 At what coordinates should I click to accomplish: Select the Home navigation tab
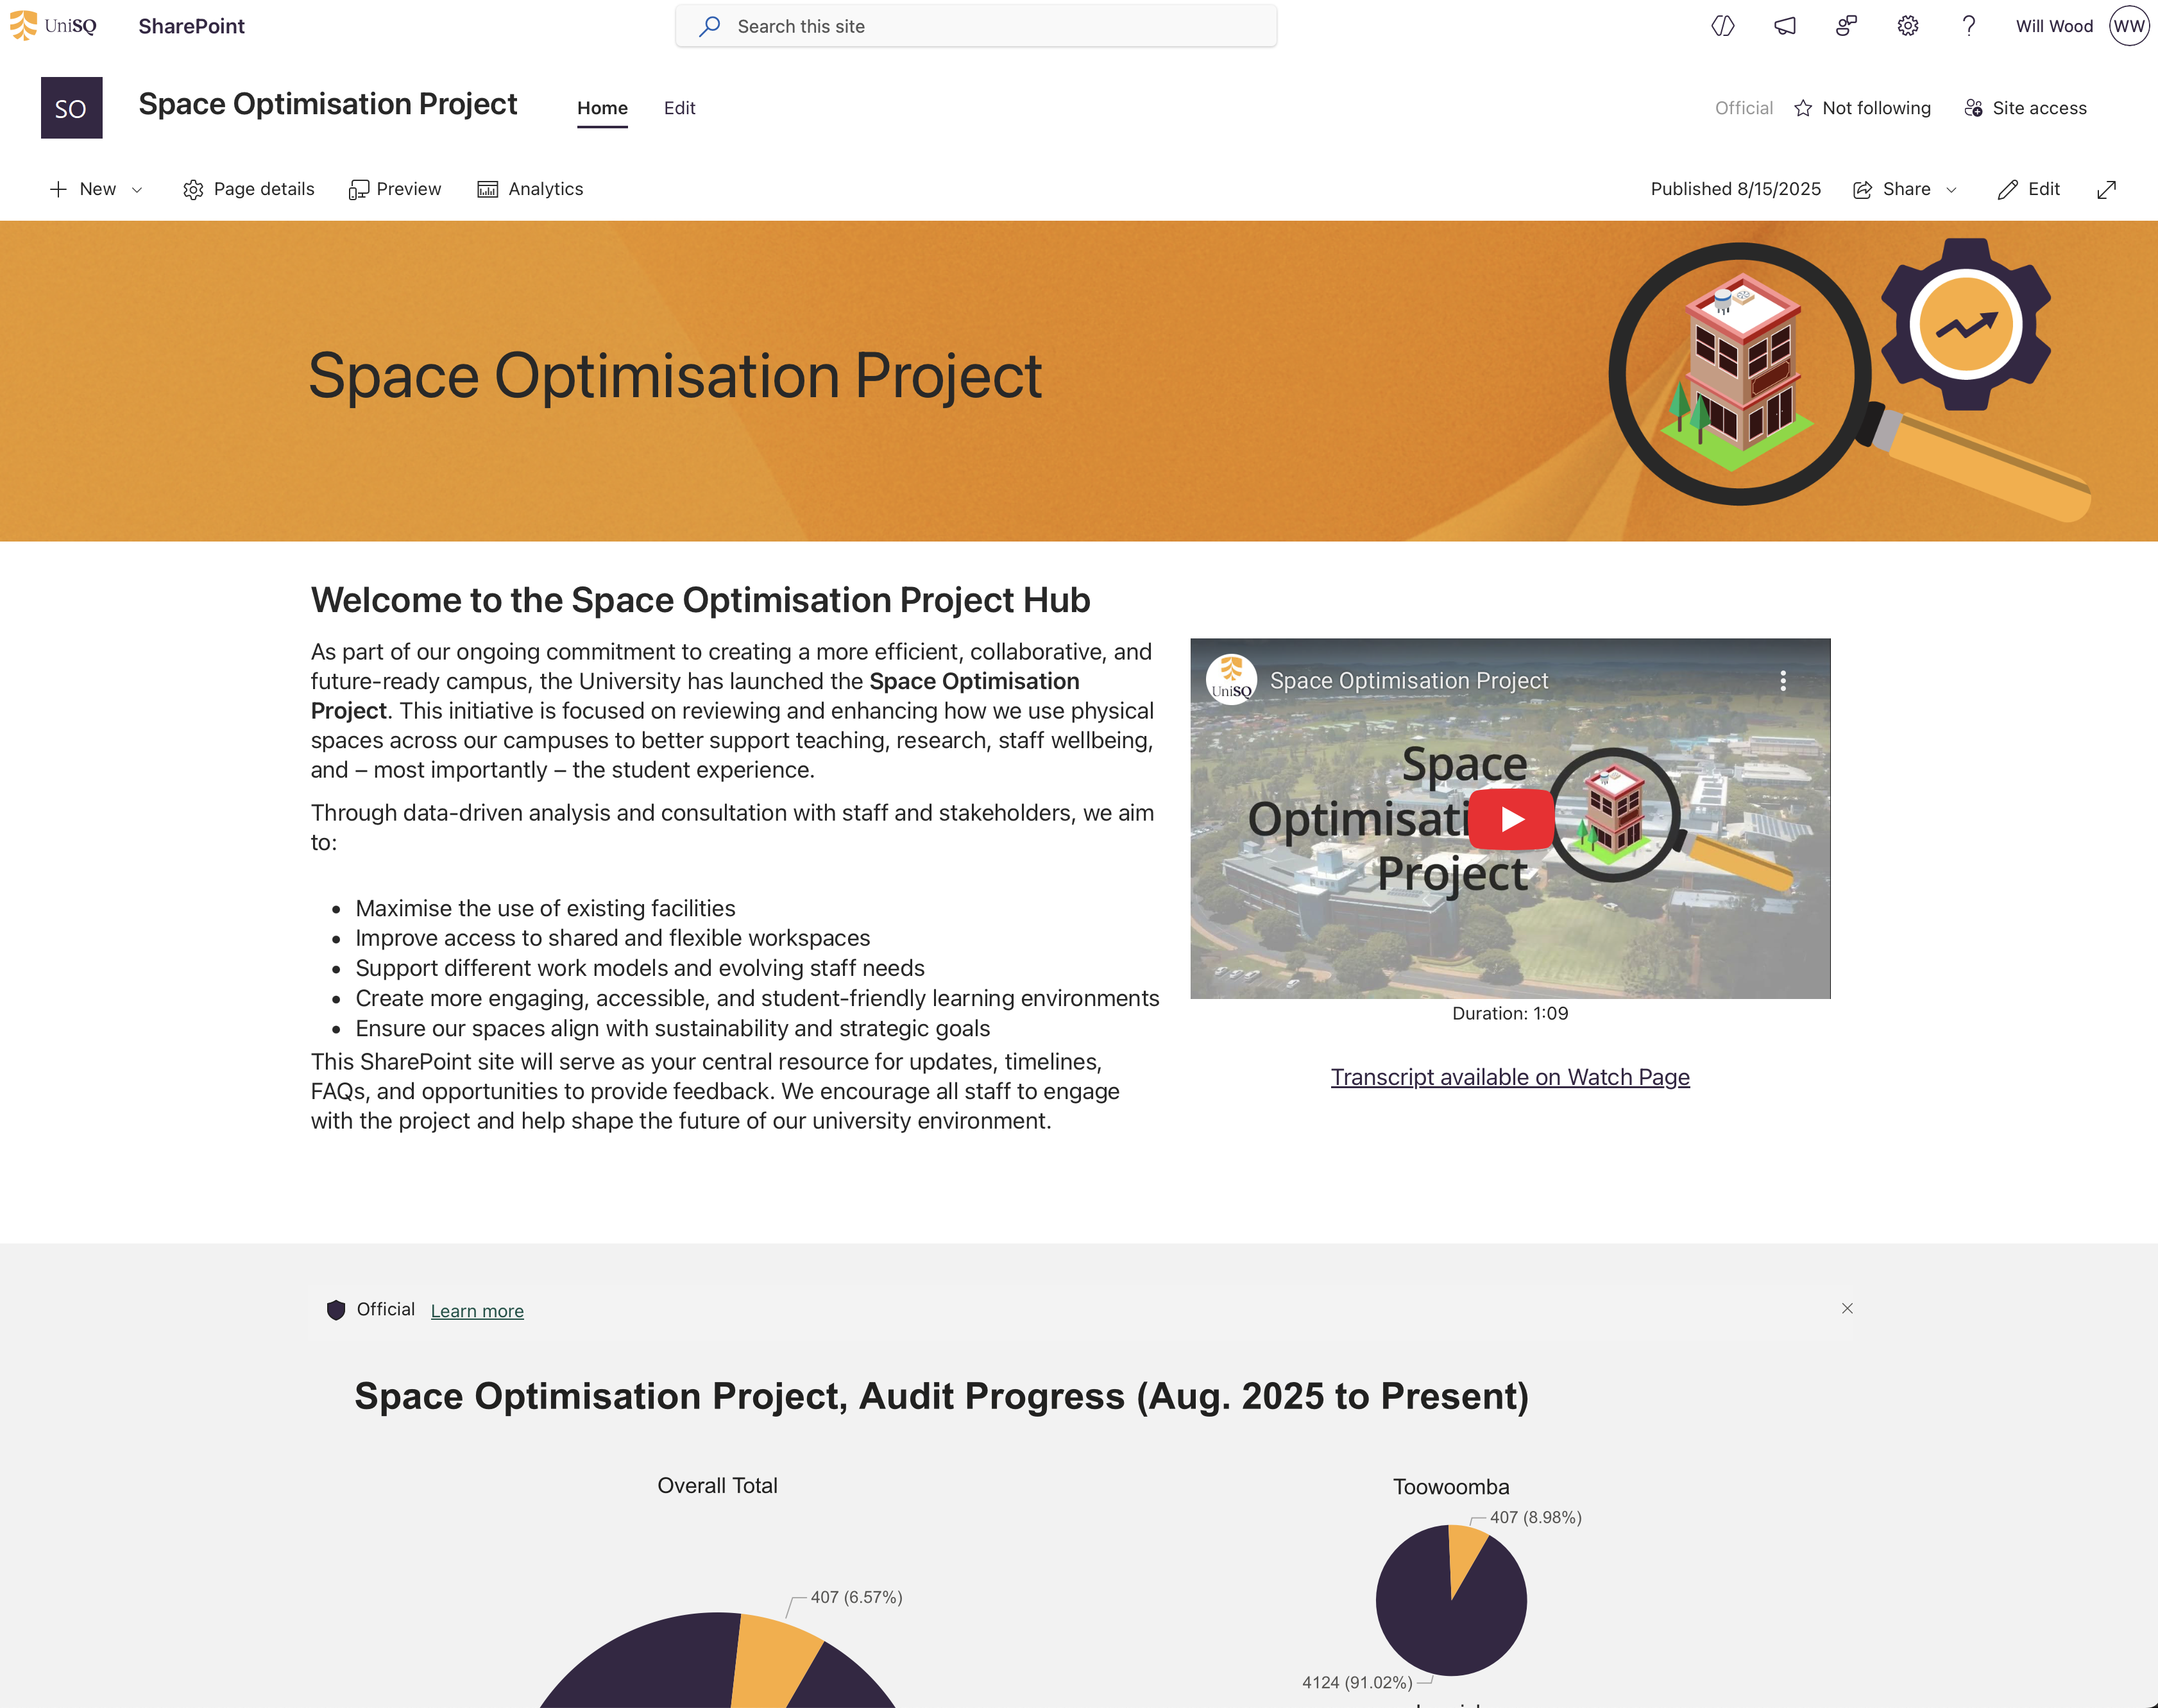[x=602, y=108]
